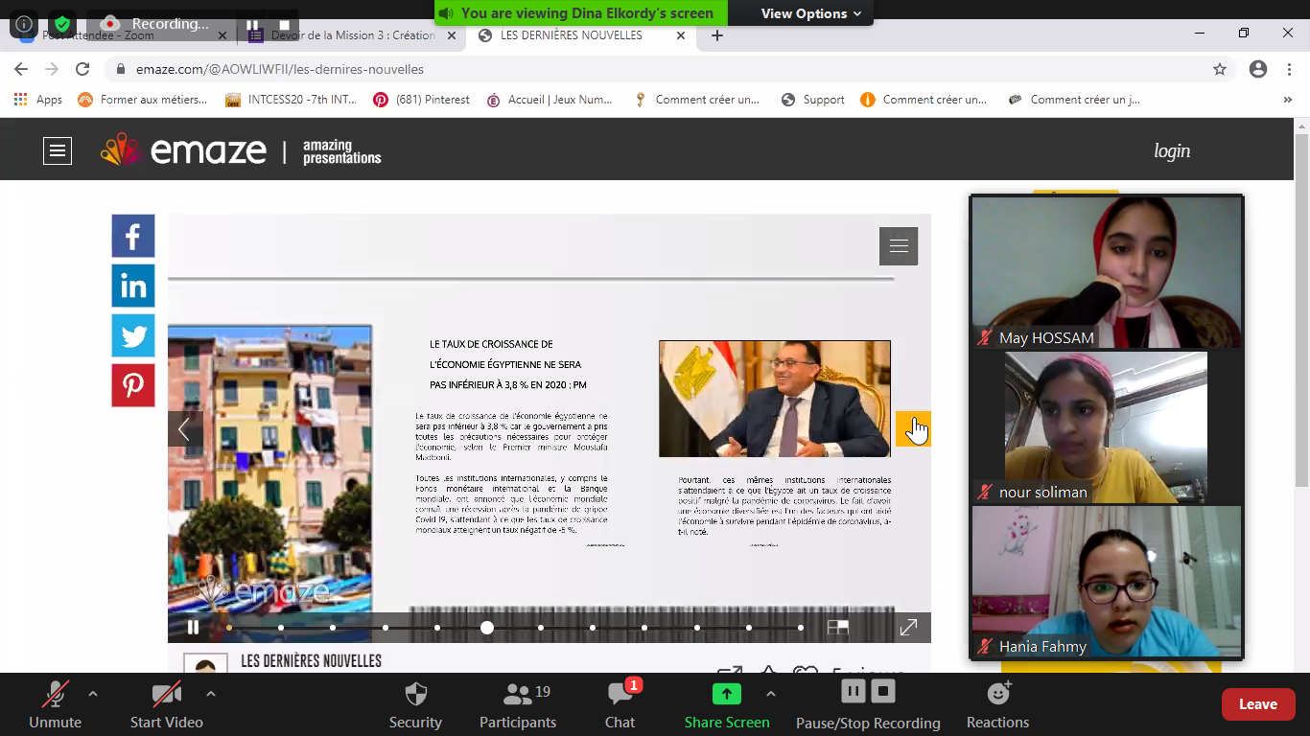Click the LinkedIn share icon
This screenshot has height=736, width=1310.
coord(132,286)
